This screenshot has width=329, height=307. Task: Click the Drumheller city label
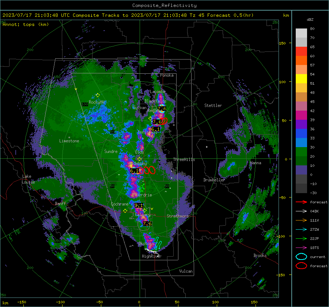click(x=214, y=180)
